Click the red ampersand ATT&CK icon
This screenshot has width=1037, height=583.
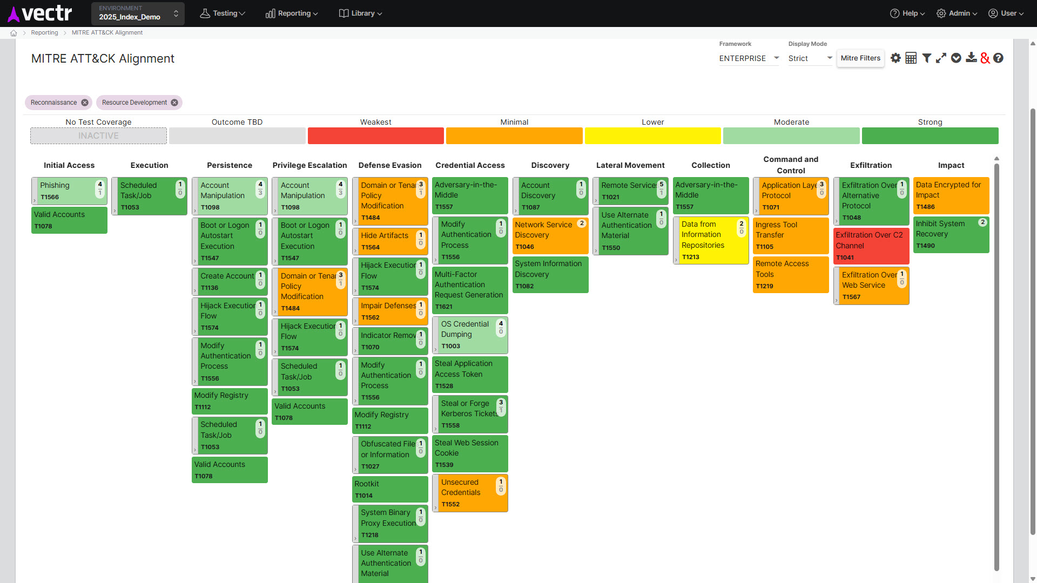point(985,58)
